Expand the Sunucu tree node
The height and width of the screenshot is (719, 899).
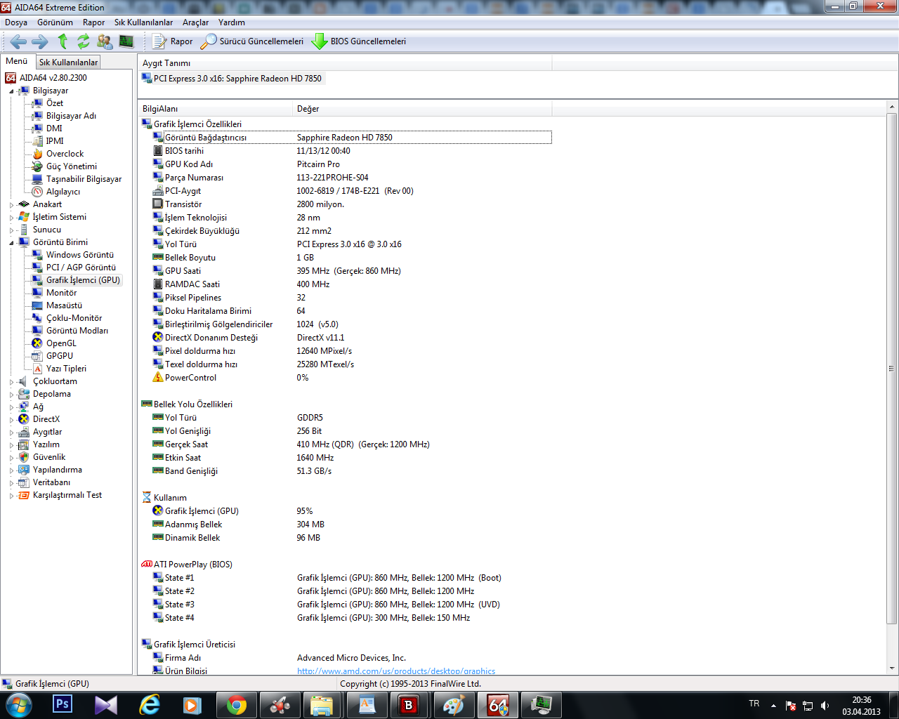click(x=11, y=230)
